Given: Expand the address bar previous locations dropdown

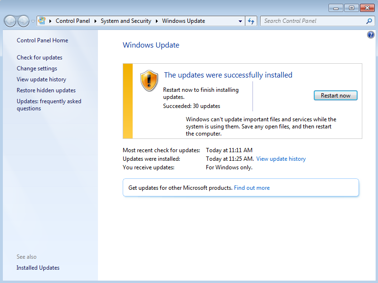Looking at the screenshot, I should [x=240, y=21].
